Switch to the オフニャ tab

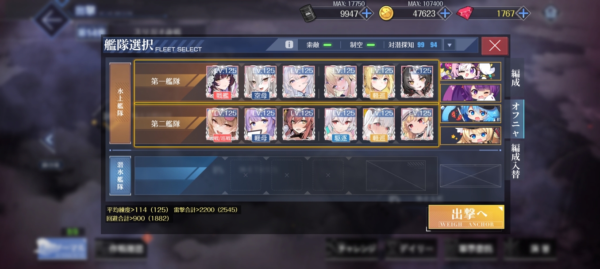pyautogui.click(x=515, y=119)
